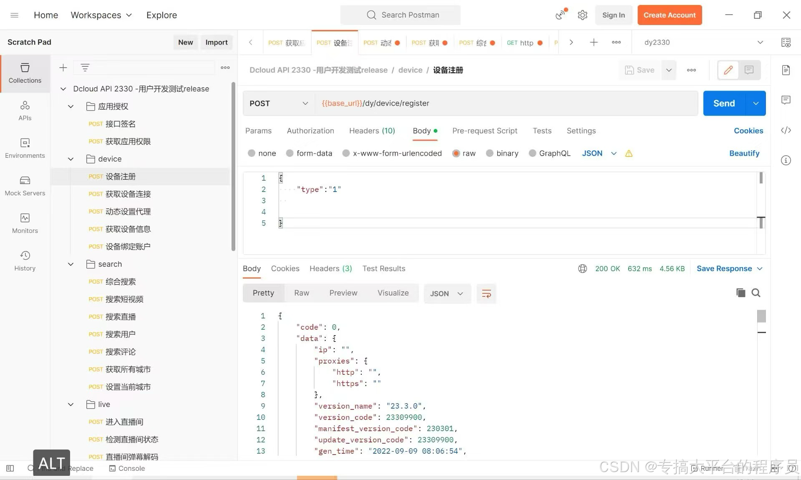Open the satellite capture requests icon

click(x=561, y=15)
